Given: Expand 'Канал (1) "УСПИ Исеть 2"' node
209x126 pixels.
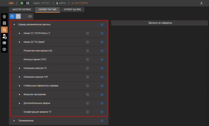Looking at the screenshot, I should (19, 33).
